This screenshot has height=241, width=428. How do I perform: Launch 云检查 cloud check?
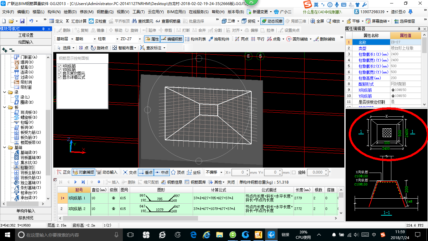(98, 21)
